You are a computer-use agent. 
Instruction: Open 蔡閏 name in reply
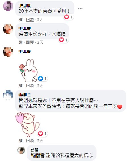[35, 150]
